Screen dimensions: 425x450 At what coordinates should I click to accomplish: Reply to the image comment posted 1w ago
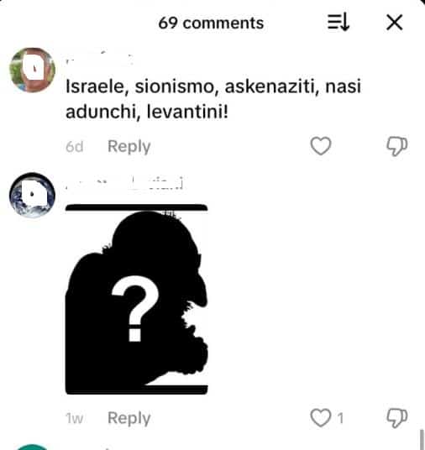click(x=129, y=418)
